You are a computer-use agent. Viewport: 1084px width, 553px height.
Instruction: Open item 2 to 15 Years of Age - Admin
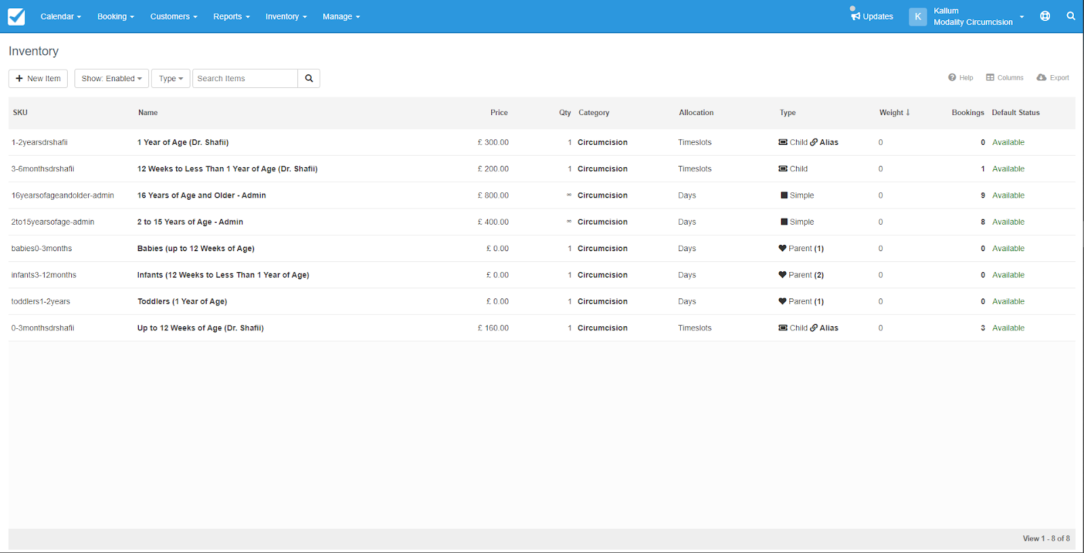pos(190,221)
